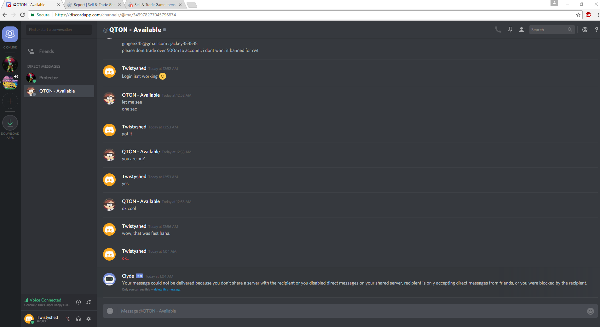Add friends to DM icon

pyautogui.click(x=522, y=30)
